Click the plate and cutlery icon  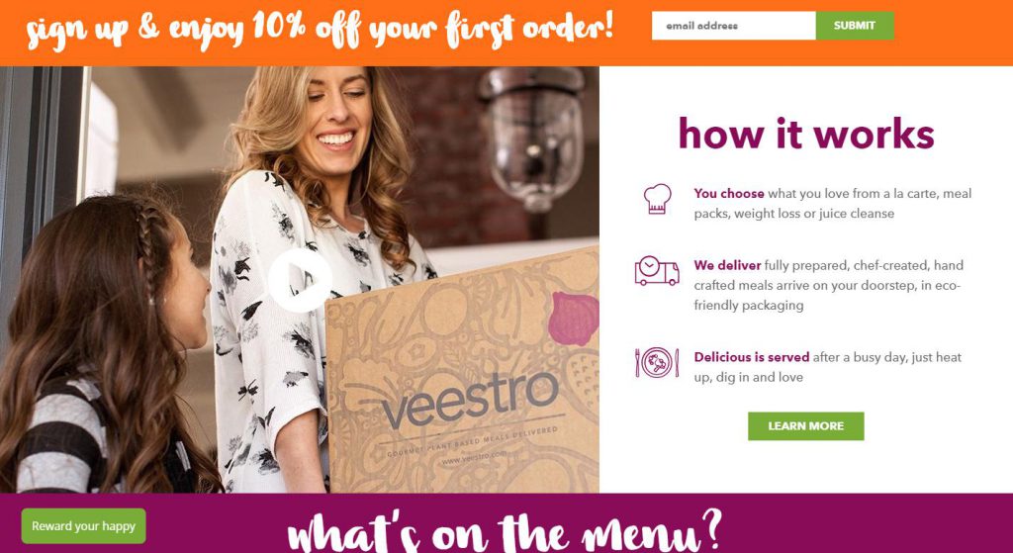(x=657, y=362)
